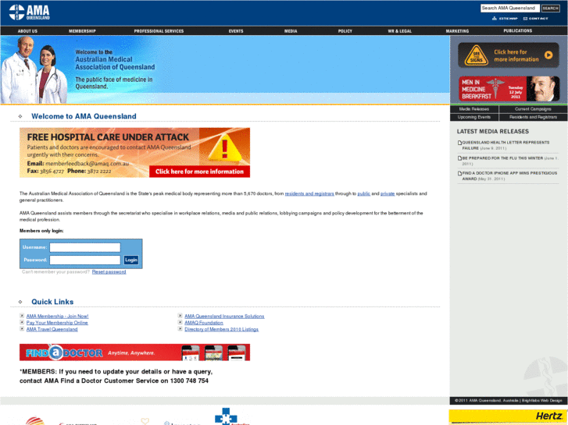Click the orange play arrow in info banner

click(x=548, y=55)
